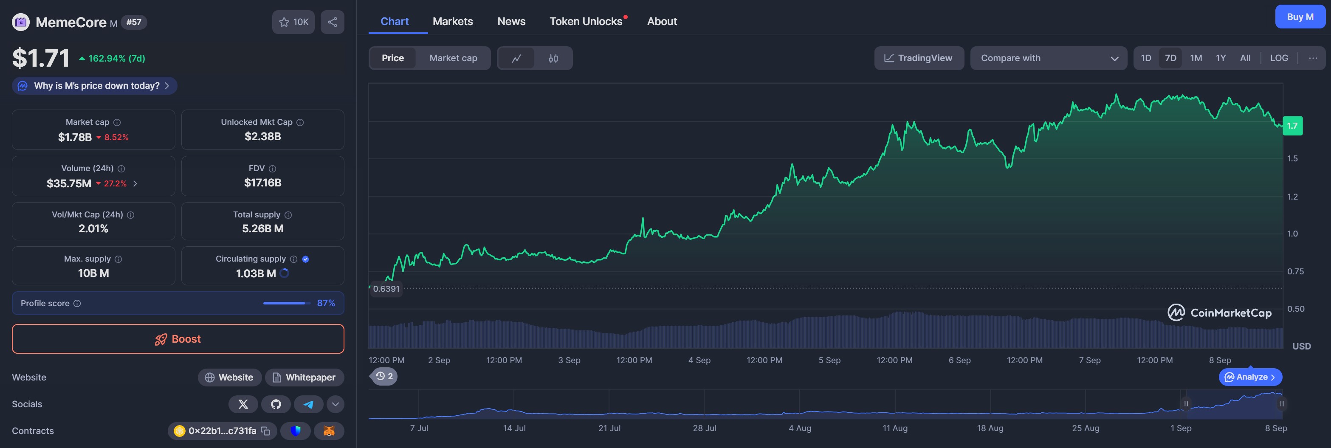Open the Token Unlocks tab
The height and width of the screenshot is (448, 1331).
(585, 21)
